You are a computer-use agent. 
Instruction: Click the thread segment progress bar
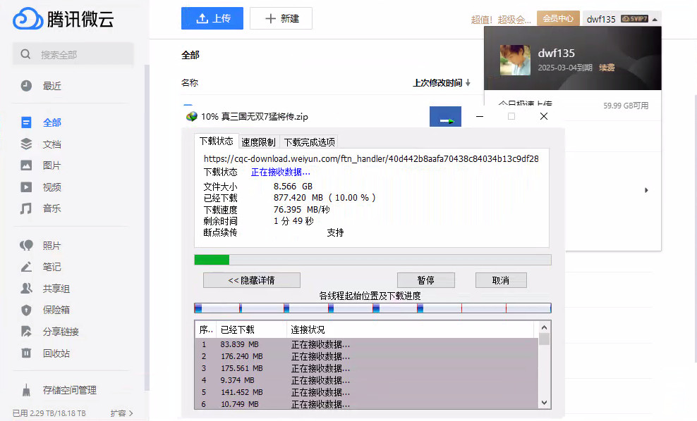pyautogui.click(x=372, y=308)
